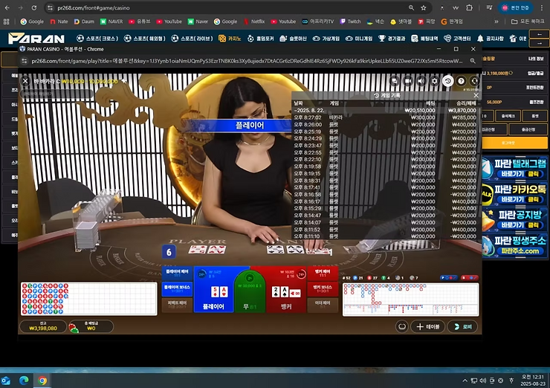Screen dimensions: 550x388
Task: Mute sound with the speaker icon
Action: [421, 81]
